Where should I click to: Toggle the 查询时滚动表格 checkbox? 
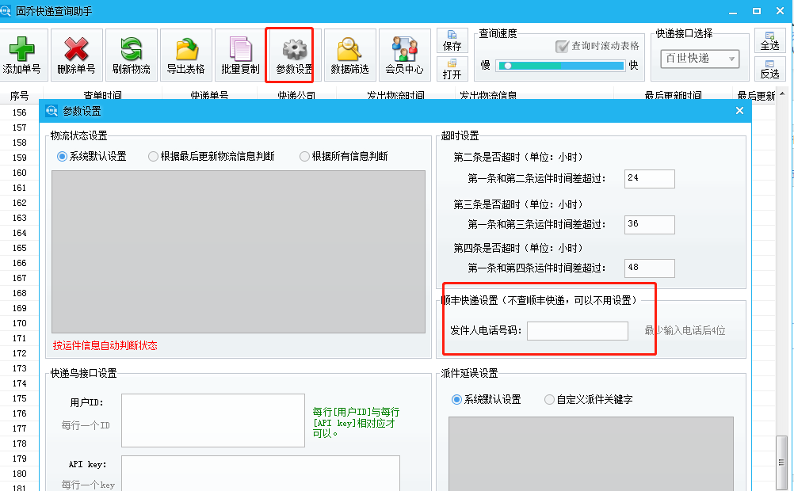pyautogui.click(x=563, y=47)
